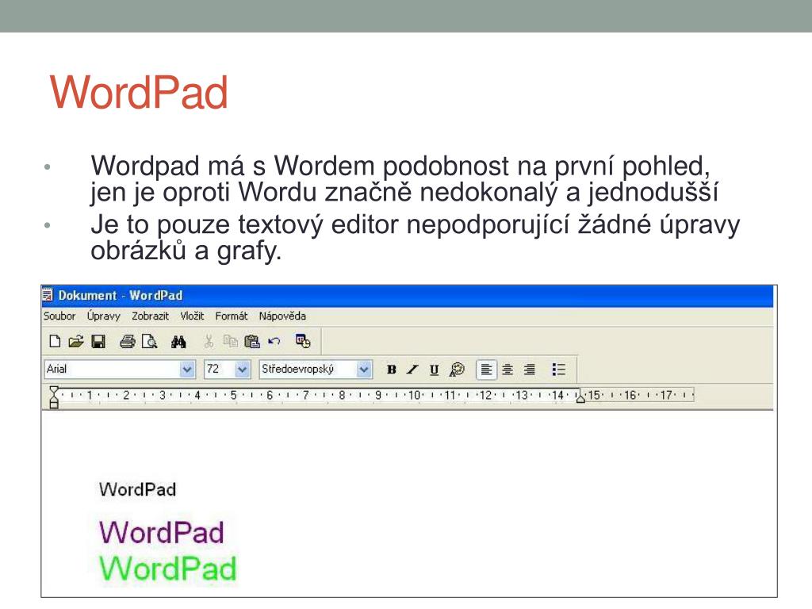Print document with the printer icon
The height and width of the screenshot is (609, 812).
point(128,341)
